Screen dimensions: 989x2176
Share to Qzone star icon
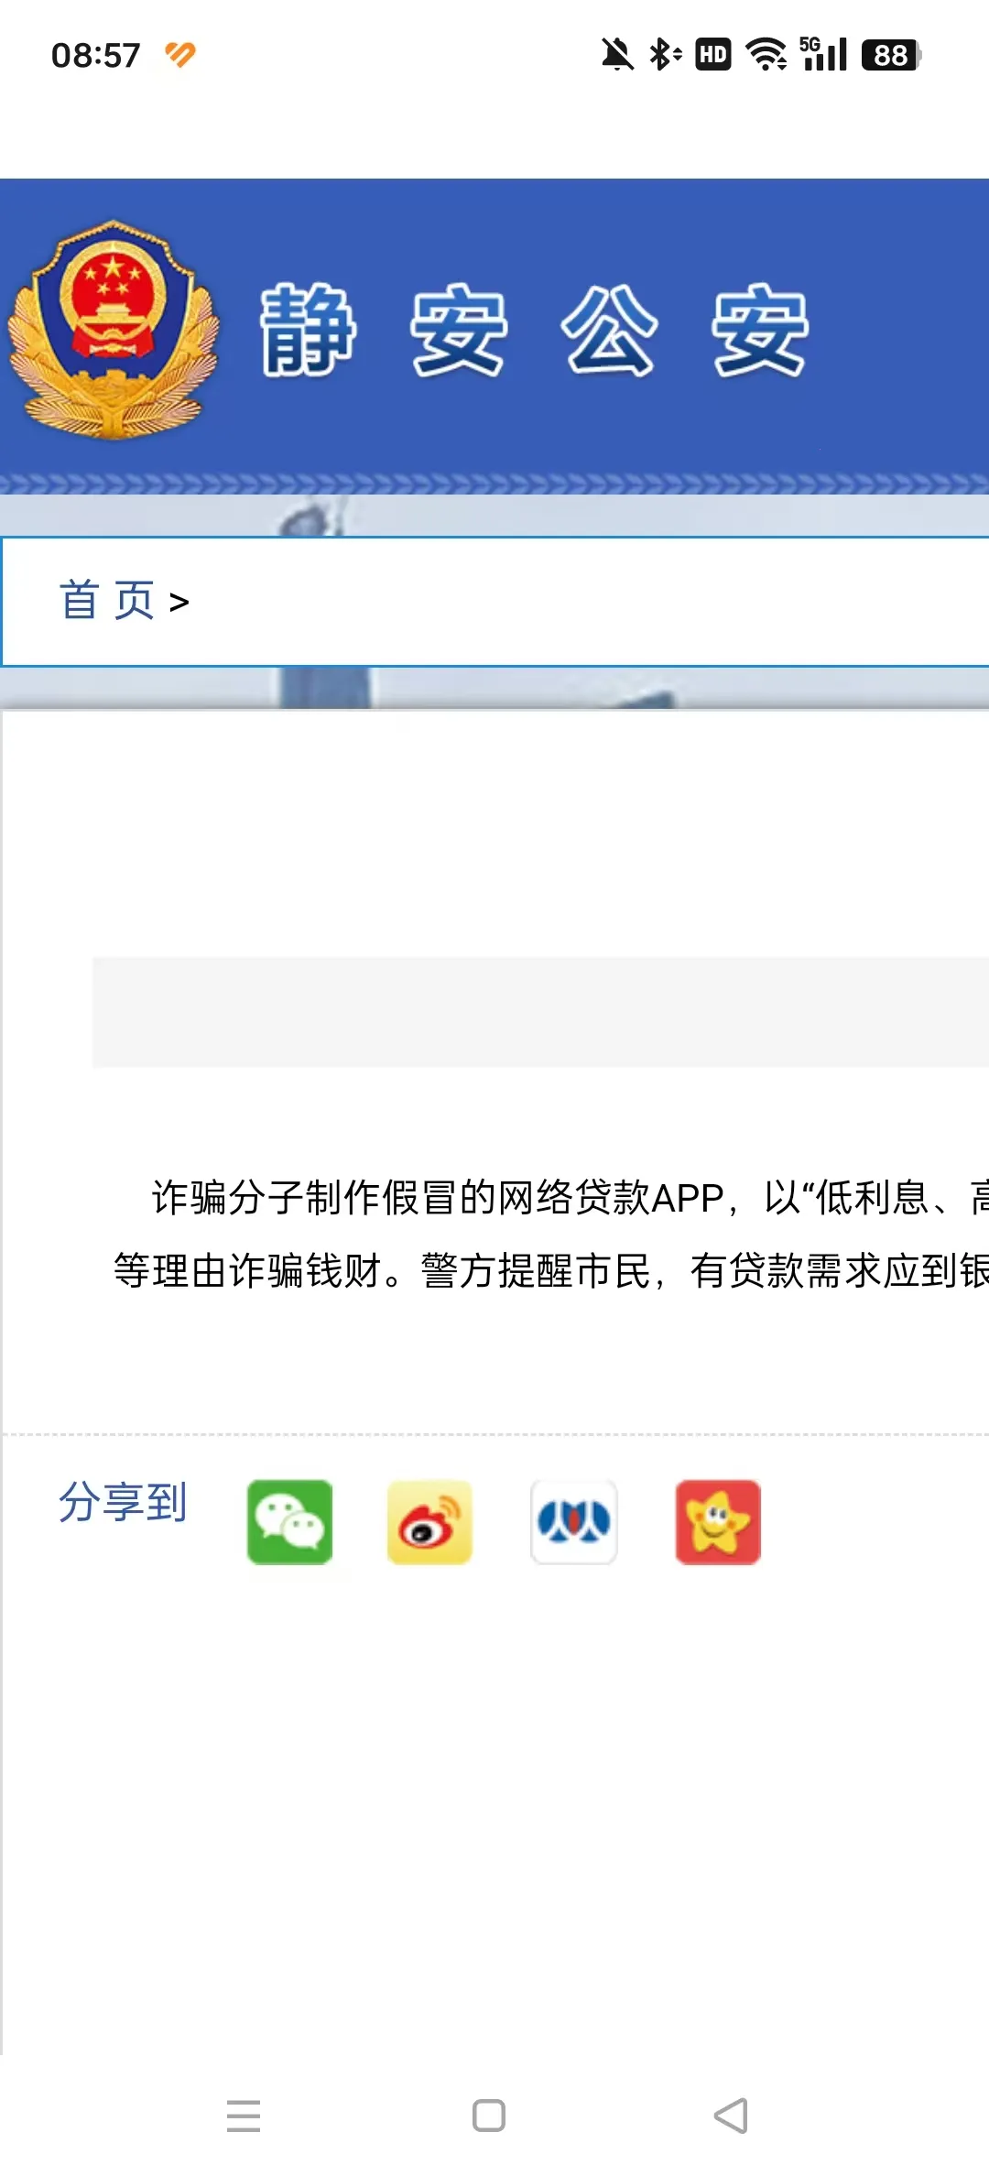pyautogui.click(x=718, y=1521)
